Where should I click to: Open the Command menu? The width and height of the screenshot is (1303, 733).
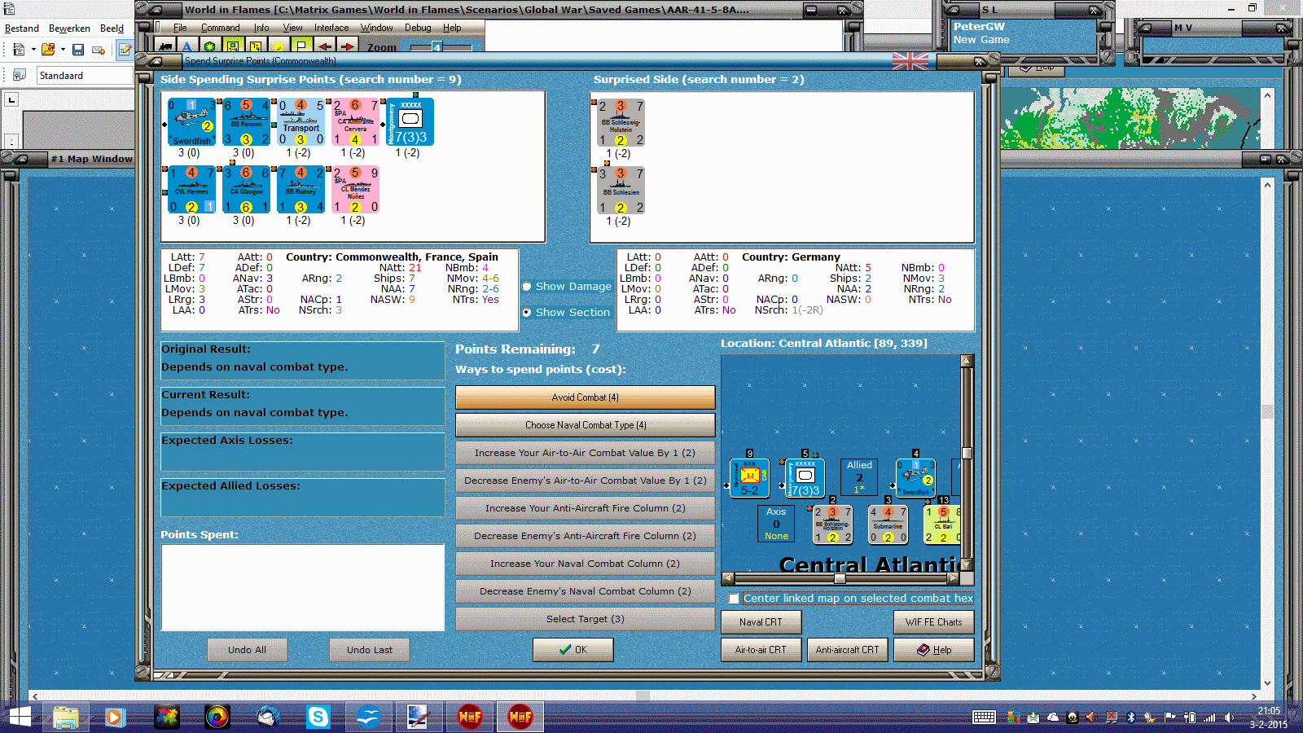(x=221, y=28)
